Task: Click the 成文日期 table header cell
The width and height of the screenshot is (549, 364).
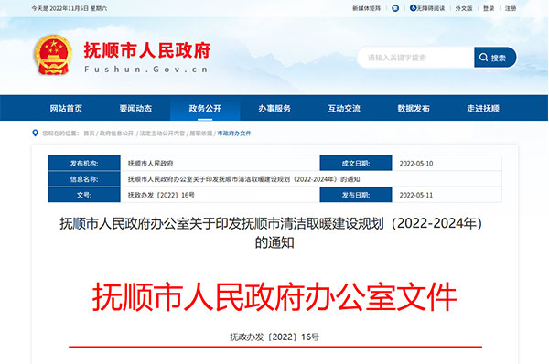Action: [x=356, y=163]
